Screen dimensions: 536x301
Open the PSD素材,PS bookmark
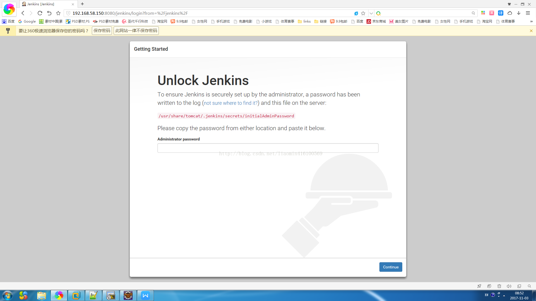click(x=78, y=21)
